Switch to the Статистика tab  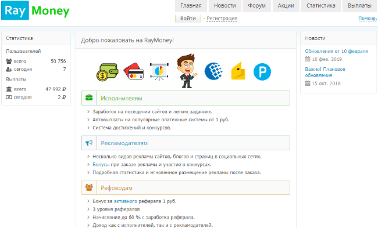pos(321,6)
